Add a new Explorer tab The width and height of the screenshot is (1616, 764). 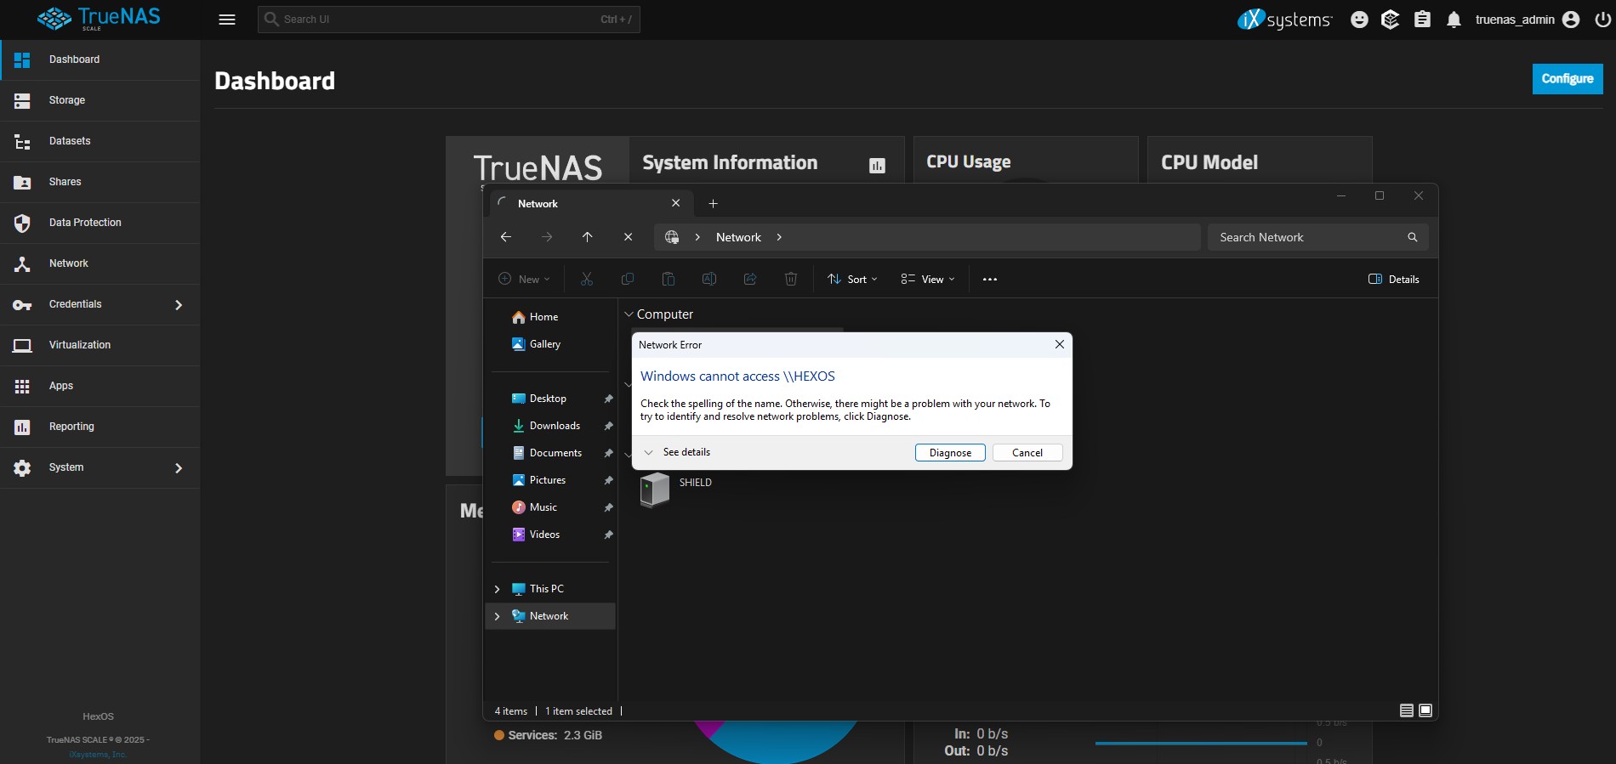[713, 204]
